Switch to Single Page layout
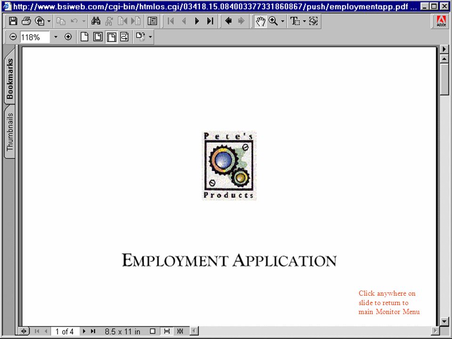Screen dimensions: 452x339 click(x=153, y=331)
